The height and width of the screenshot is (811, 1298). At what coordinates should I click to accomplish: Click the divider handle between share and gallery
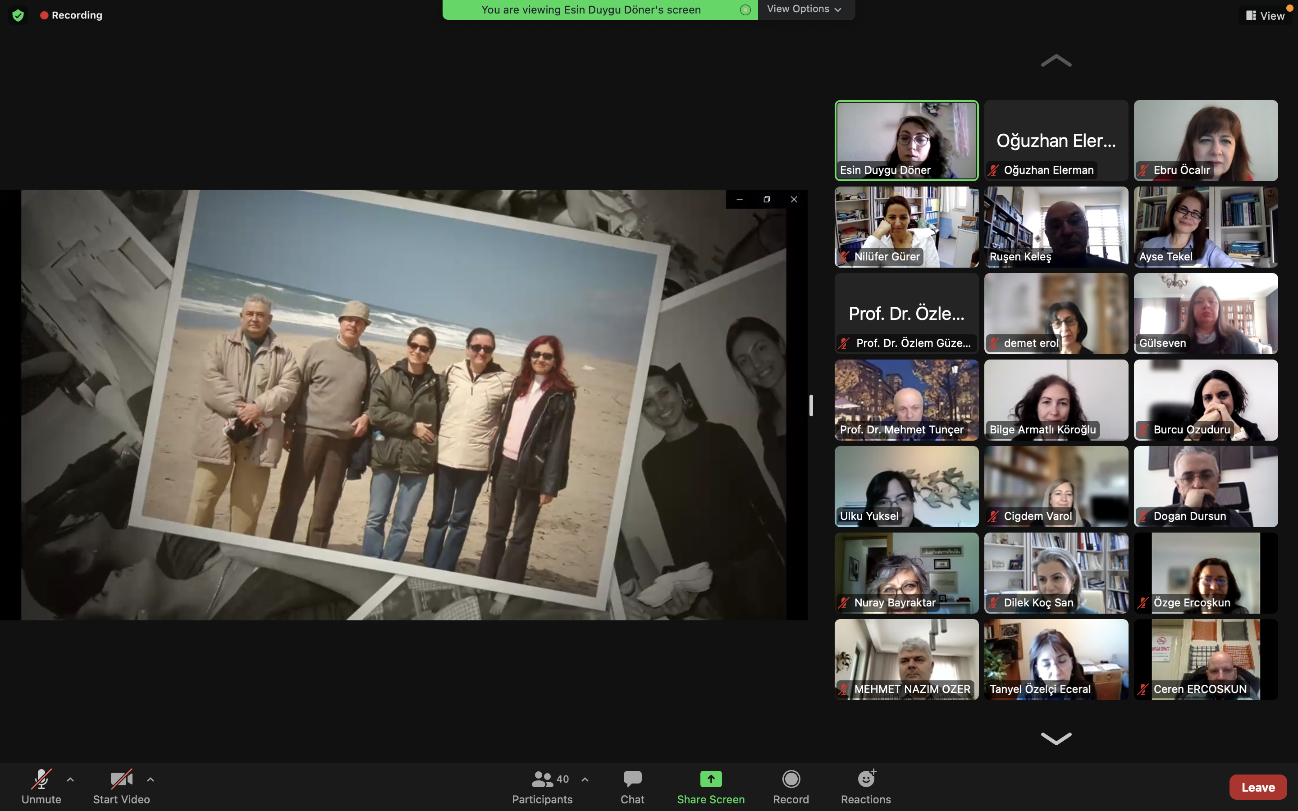(x=811, y=405)
